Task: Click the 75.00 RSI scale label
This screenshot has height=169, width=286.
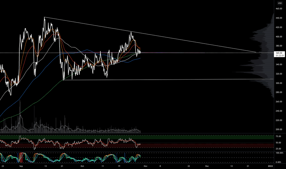Action: [278, 136]
